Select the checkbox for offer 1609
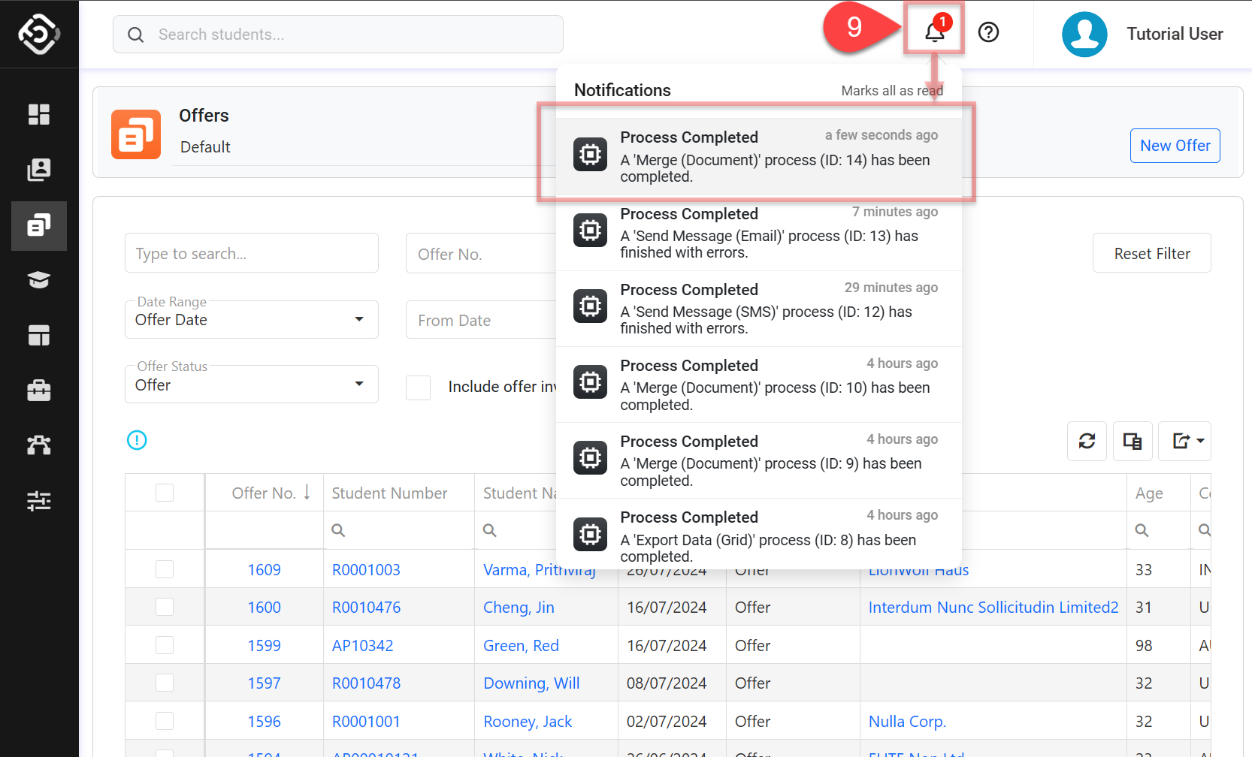Image resolution: width=1252 pixels, height=757 pixels. click(x=165, y=569)
